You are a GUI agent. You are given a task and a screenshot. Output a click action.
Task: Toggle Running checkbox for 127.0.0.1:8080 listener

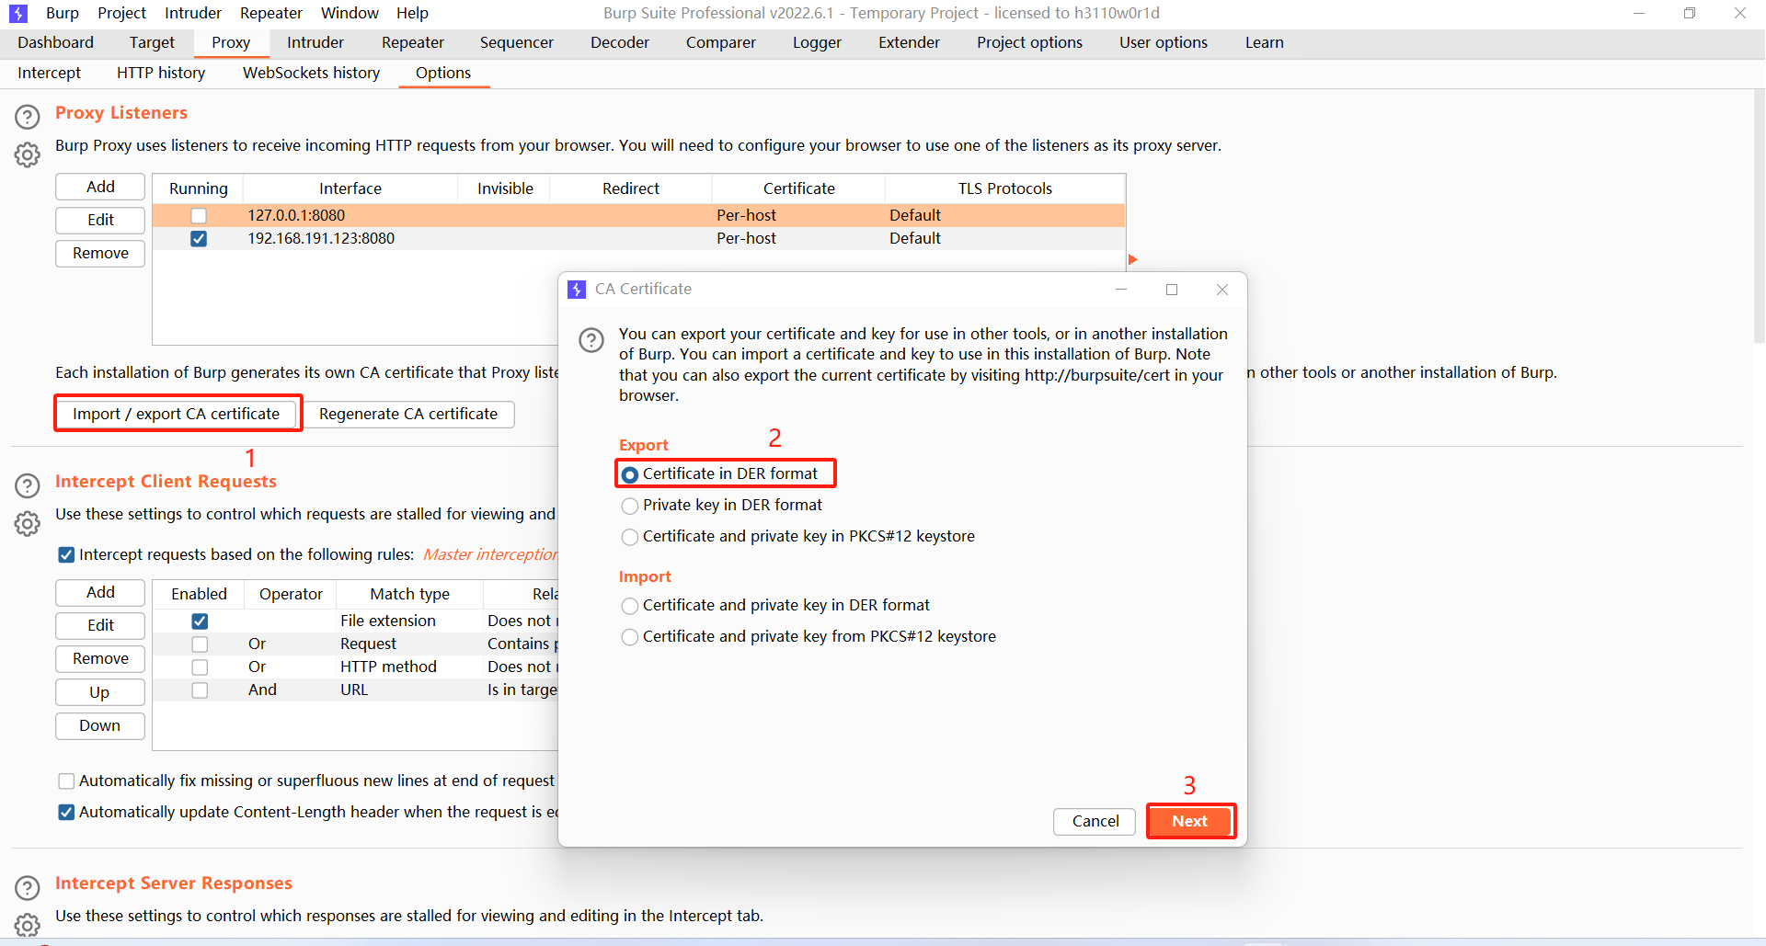pyautogui.click(x=199, y=216)
